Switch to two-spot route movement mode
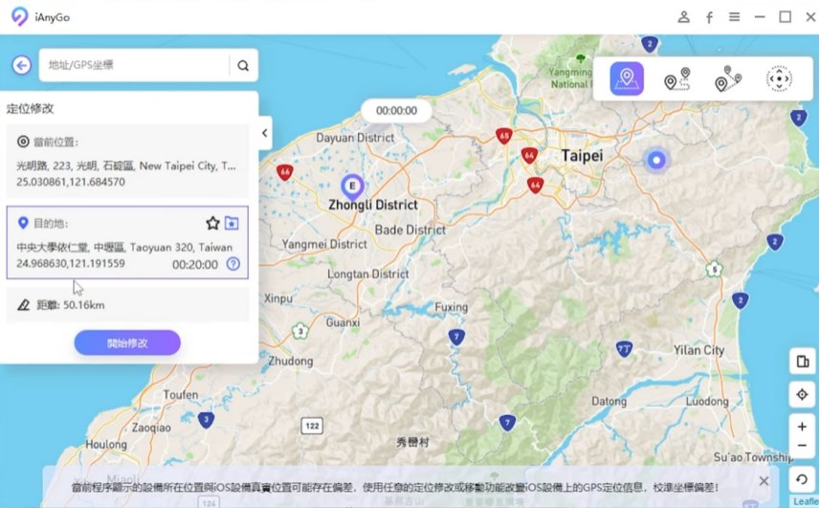The image size is (820, 508). 677,79
